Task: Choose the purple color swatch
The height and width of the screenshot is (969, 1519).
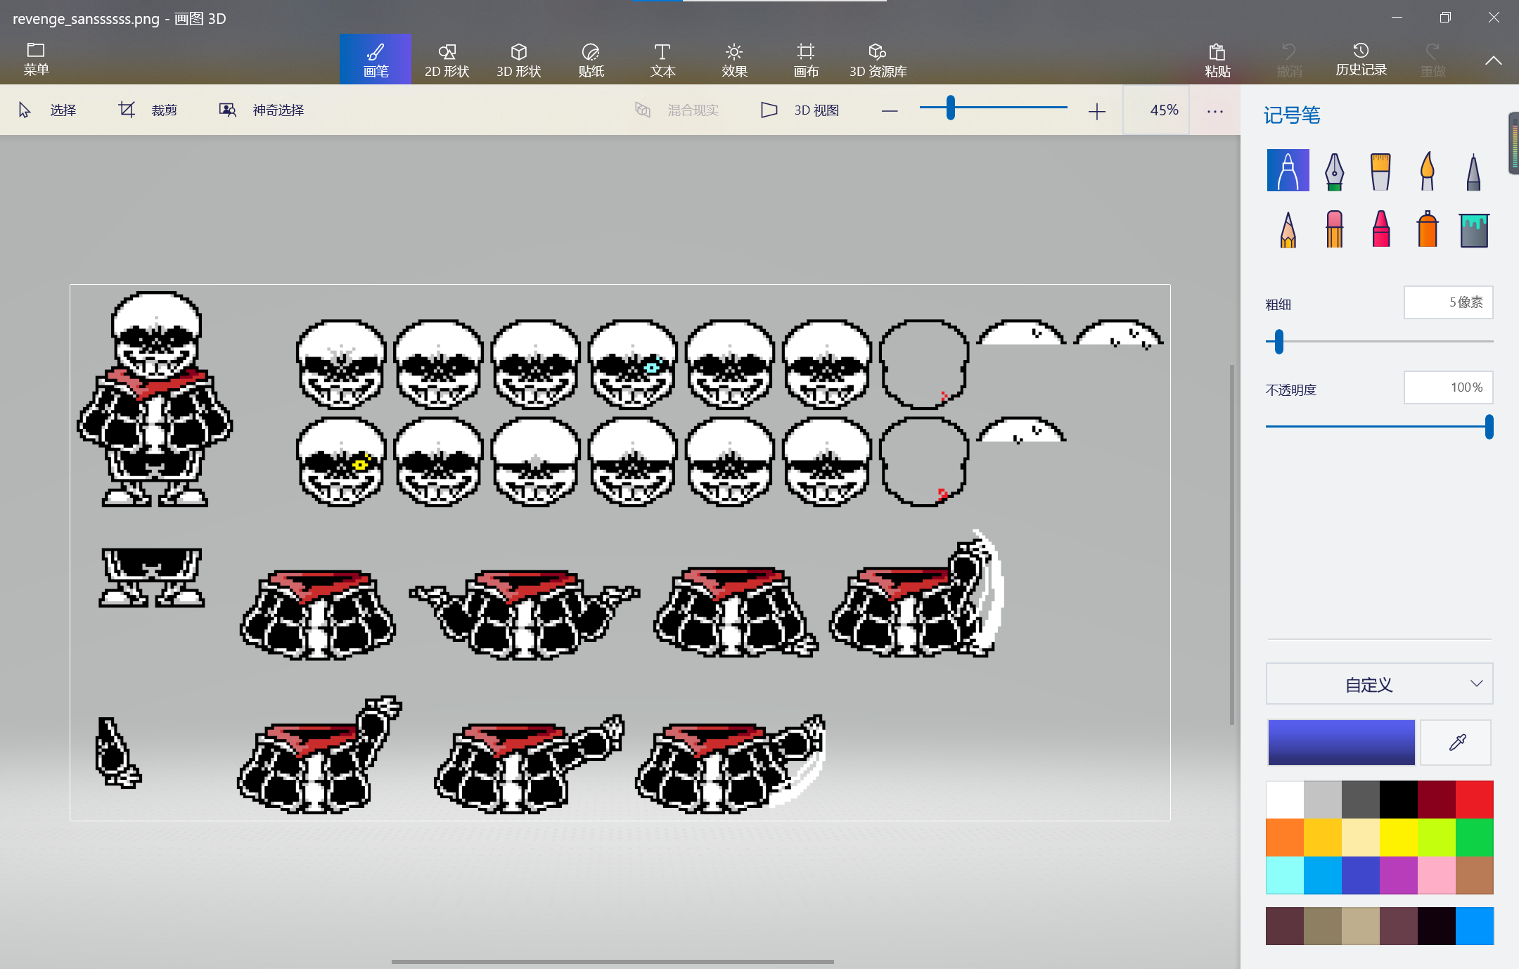Action: coord(1399,875)
